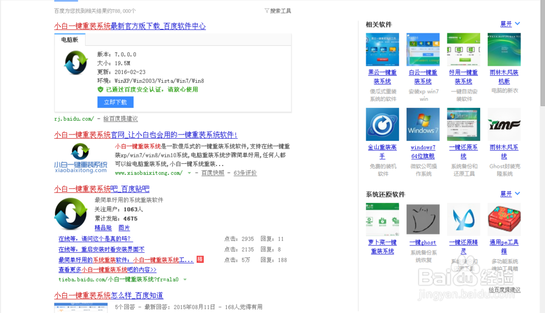Click chevron next to 系统还原软件 展开

pos(518,194)
